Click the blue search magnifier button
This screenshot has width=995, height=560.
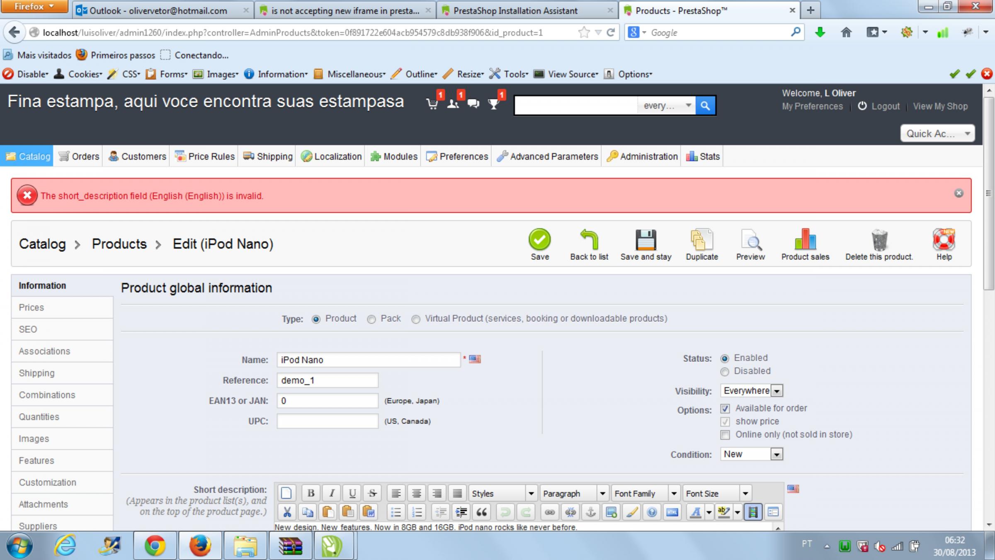(x=705, y=105)
